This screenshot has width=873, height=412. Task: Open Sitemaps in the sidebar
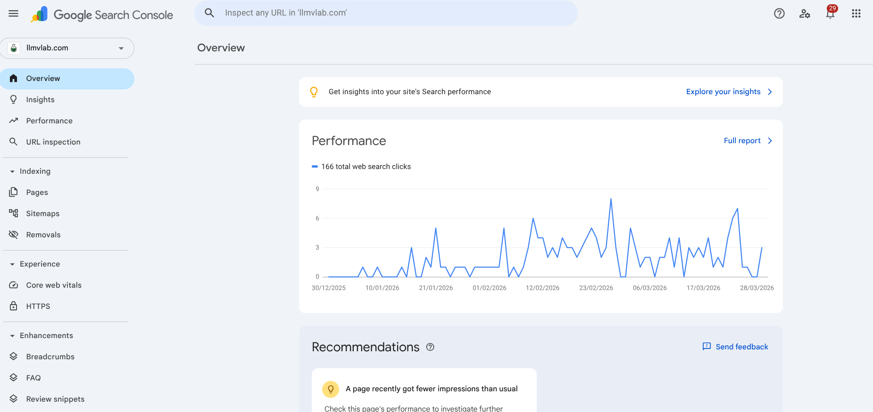pos(42,214)
